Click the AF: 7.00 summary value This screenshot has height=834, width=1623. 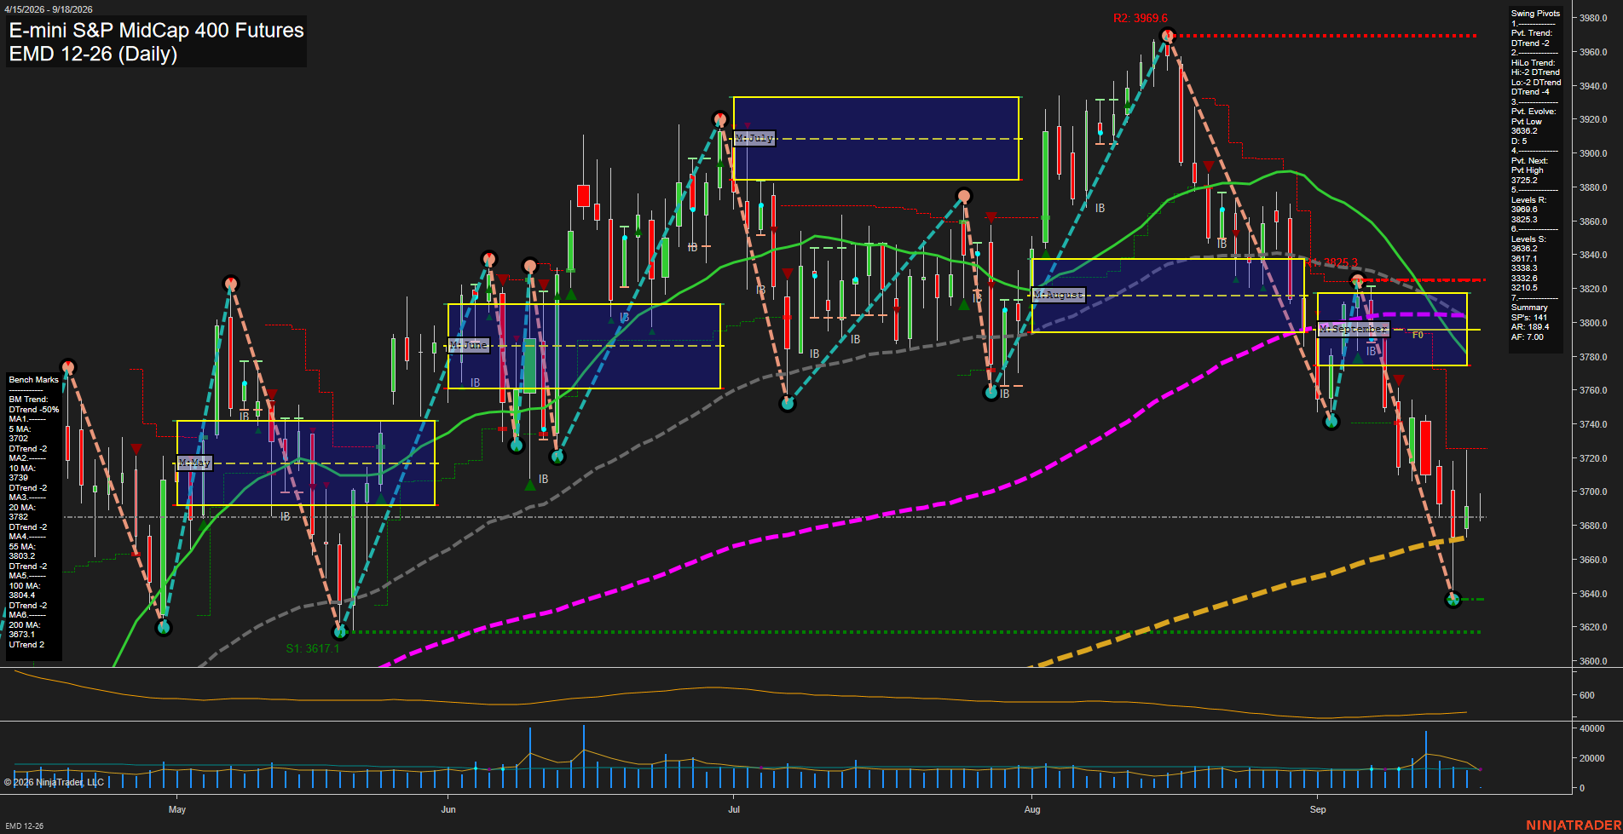tap(1528, 337)
